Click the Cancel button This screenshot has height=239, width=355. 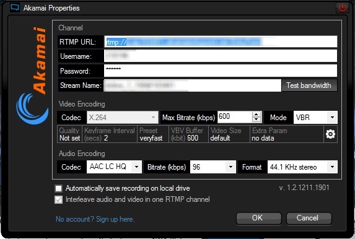click(309, 218)
